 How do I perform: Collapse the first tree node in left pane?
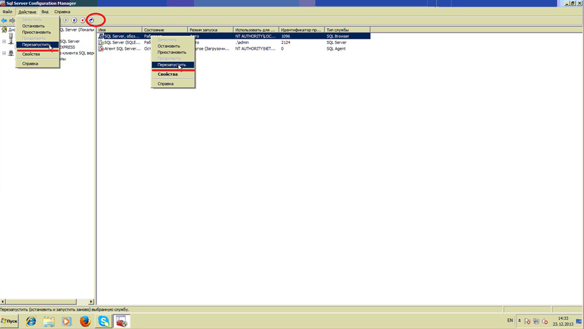(x=4, y=41)
